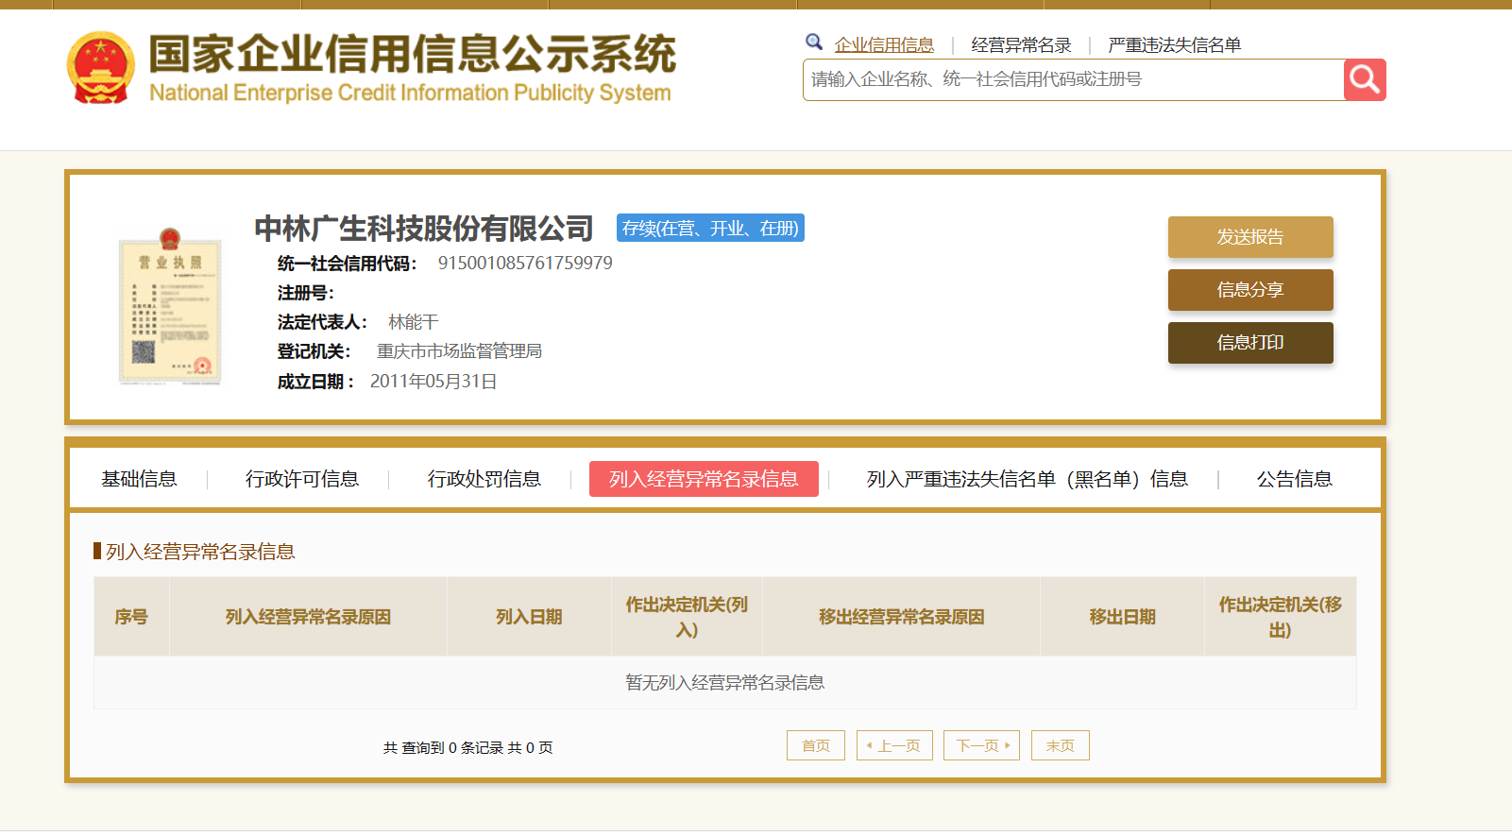Click the National Enterprise Credit Information Publicity System subtitle
This screenshot has height=836, width=1512.
coord(410,93)
